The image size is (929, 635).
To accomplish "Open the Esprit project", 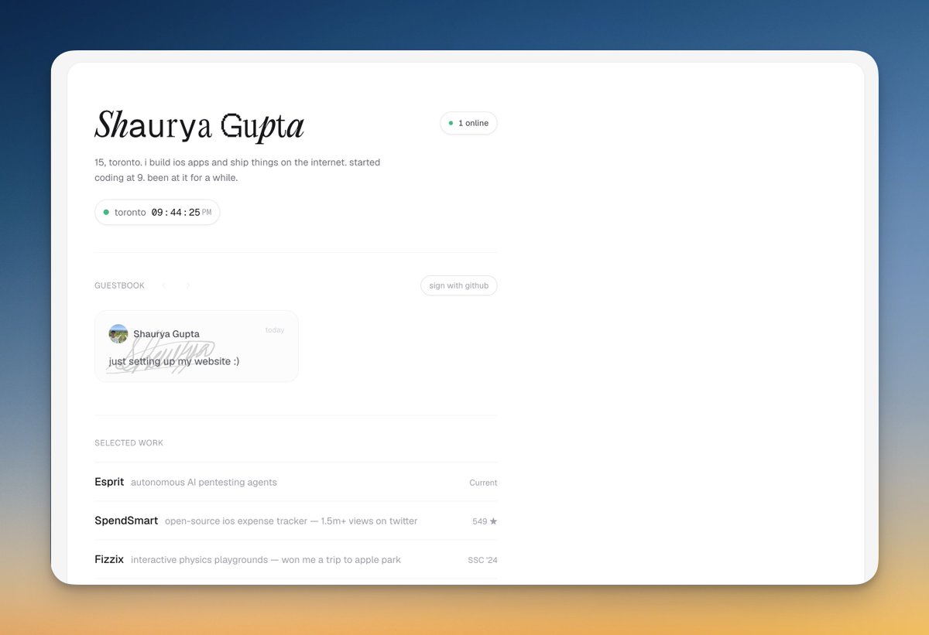I will pyautogui.click(x=296, y=482).
